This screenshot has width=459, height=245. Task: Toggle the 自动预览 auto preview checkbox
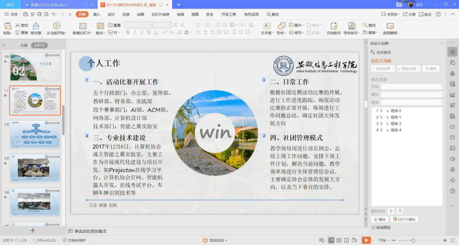click(x=373, y=227)
